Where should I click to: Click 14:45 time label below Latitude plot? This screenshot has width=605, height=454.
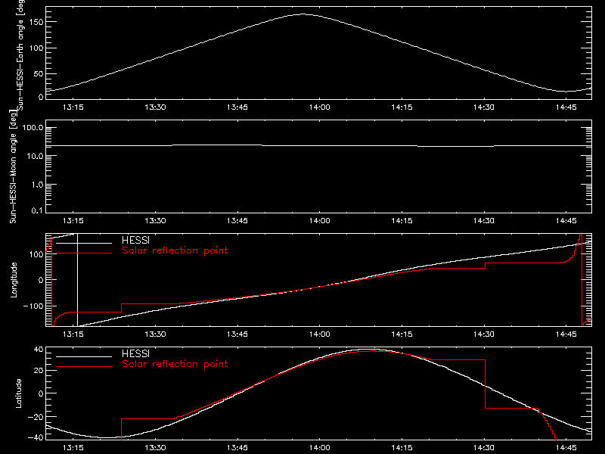click(x=566, y=447)
